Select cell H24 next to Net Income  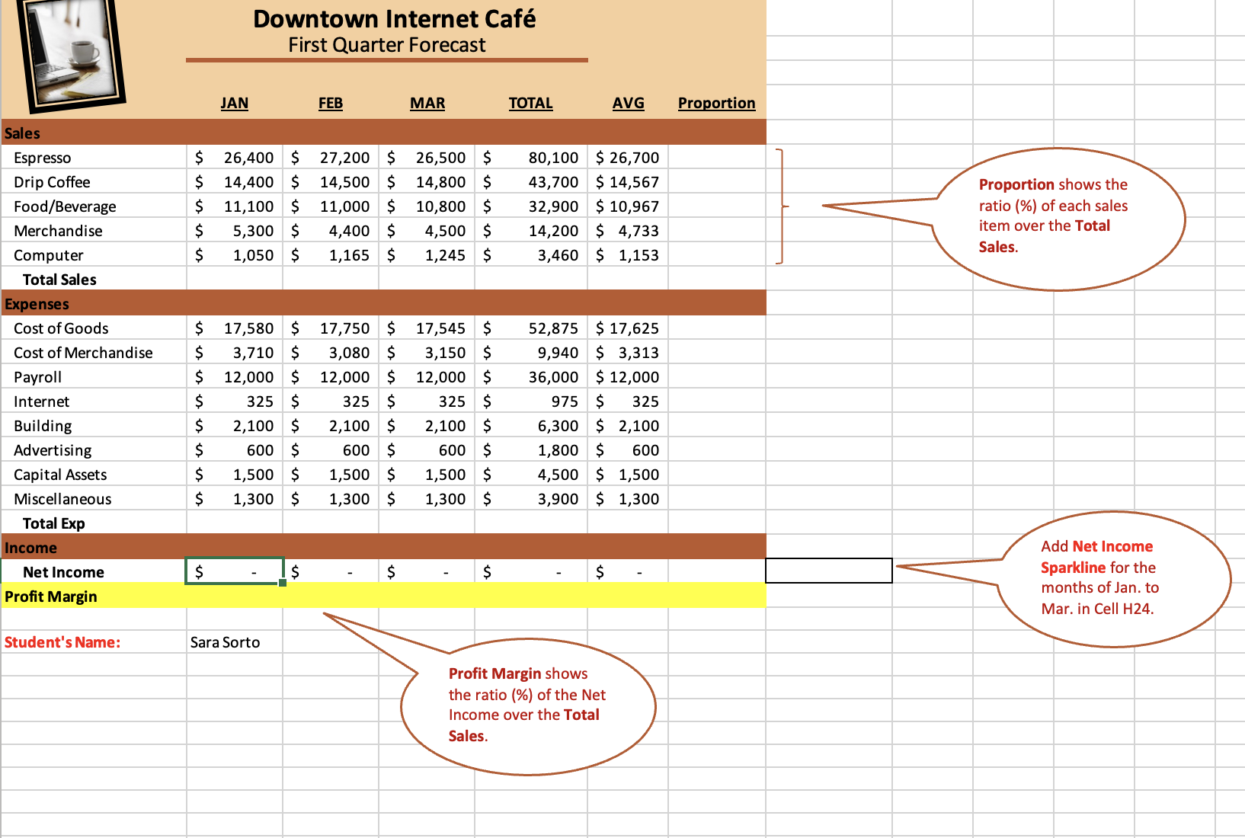(x=828, y=571)
